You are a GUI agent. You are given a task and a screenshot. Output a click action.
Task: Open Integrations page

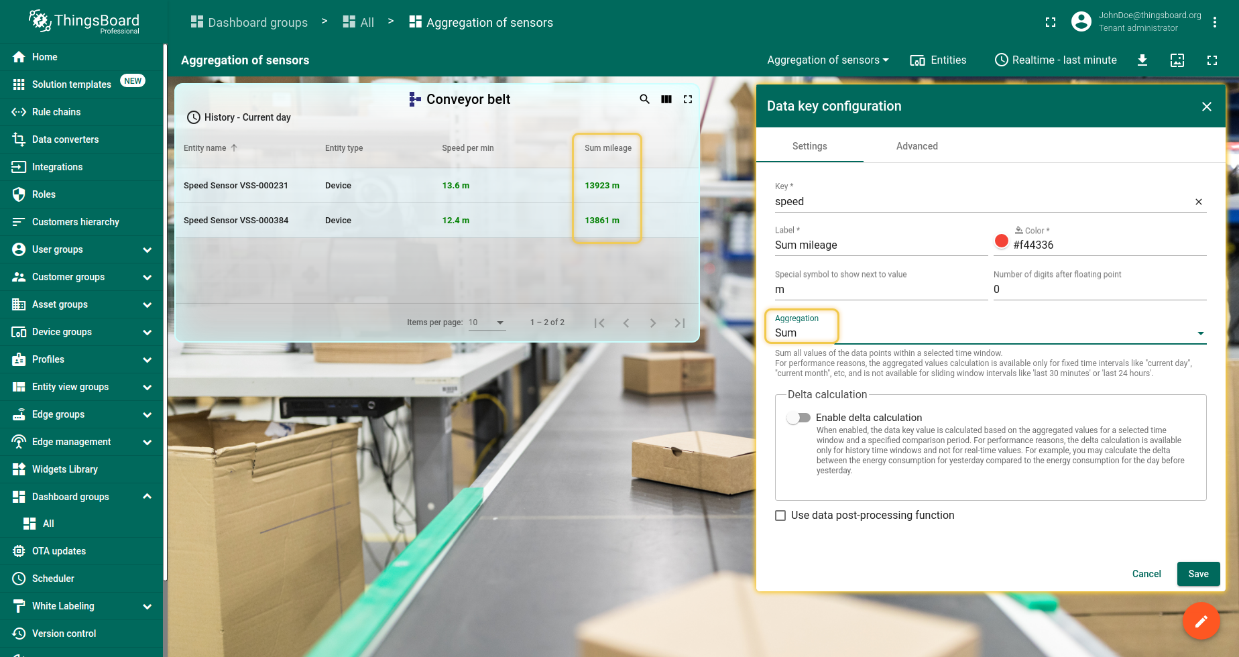(x=81, y=167)
